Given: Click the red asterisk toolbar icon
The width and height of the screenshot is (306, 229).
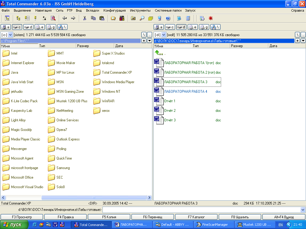Looking at the screenshot, I should tap(211, 18).
